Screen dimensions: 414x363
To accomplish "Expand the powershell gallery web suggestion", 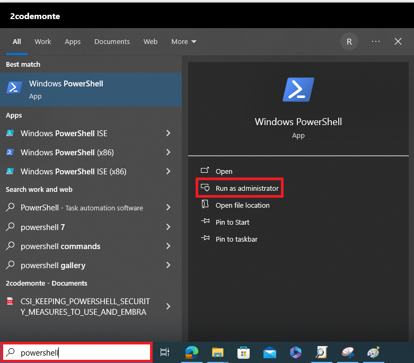I will tap(168, 265).
